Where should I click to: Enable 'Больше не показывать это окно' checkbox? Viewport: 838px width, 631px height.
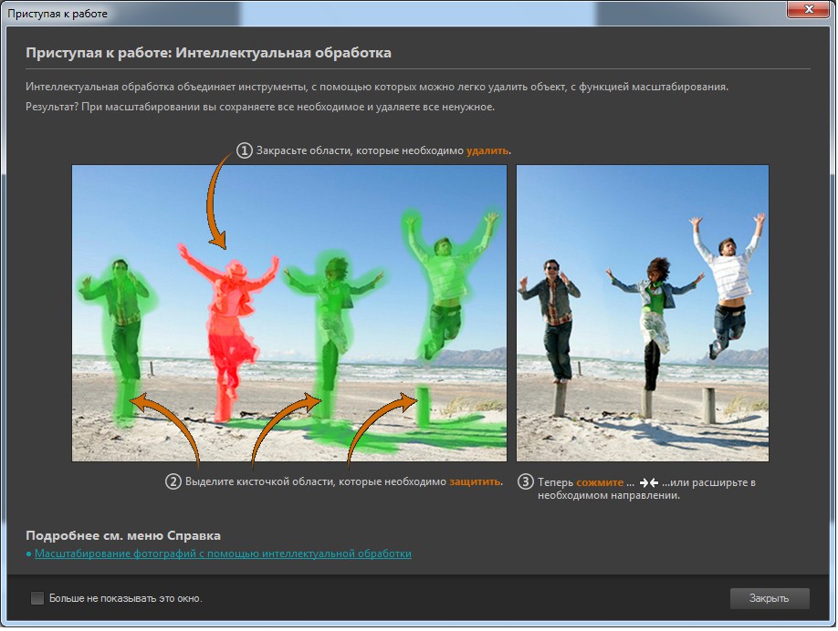pyautogui.click(x=37, y=598)
